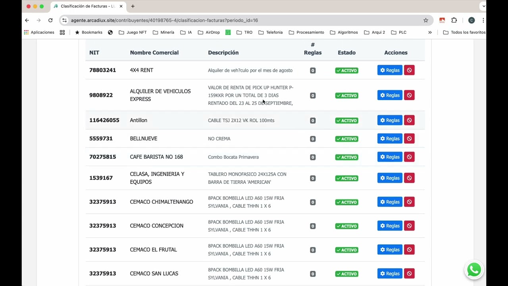Screen dimensions: 508x286
Task: Open the Minería bookmark folder
Action: tap(164, 32)
